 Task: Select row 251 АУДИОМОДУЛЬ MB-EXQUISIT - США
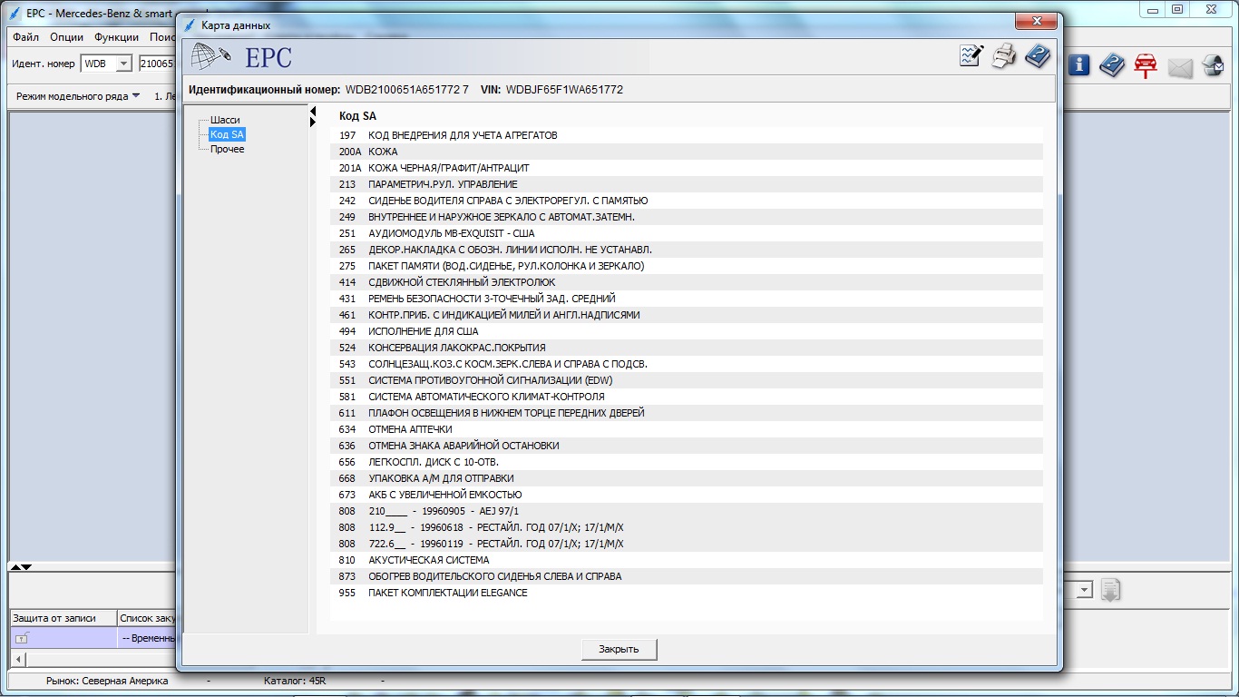pyautogui.click(x=687, y=233)
